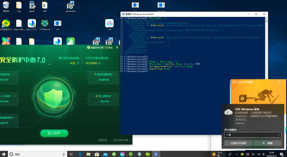Image resolution: width=287 pixels, height=157 pixels.
Task: Launch the geek uninstaller desktop icon
Action: pos(32,7)
